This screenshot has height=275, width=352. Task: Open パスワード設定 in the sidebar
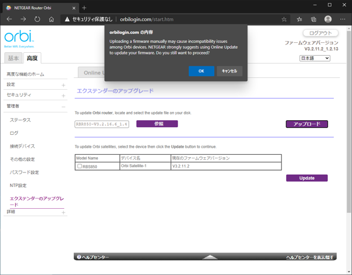pyautogui.click(x=24, y=172)
